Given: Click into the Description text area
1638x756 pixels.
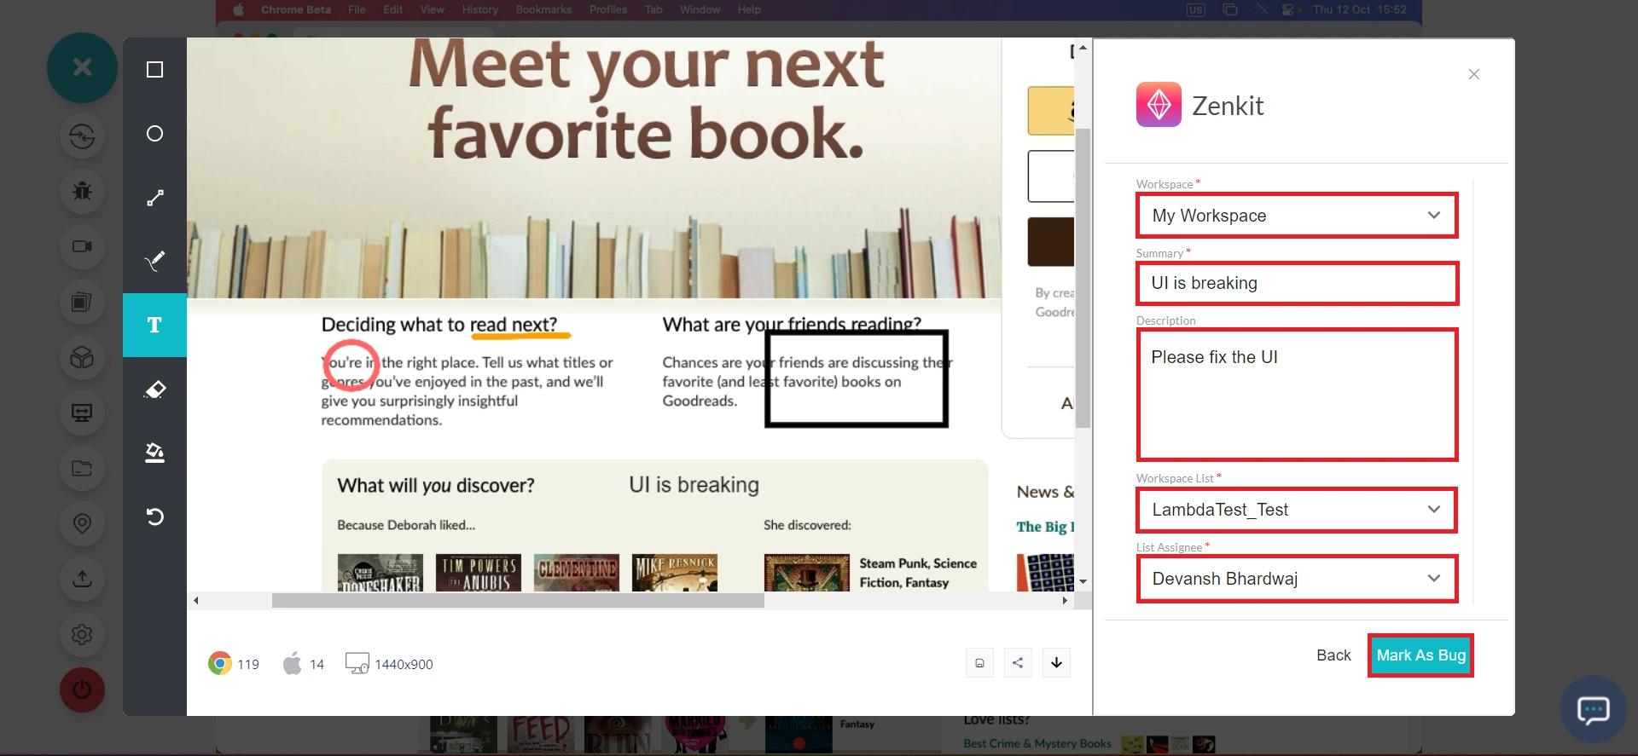Looking at the screenshot, I should [x=1296, y=395].
